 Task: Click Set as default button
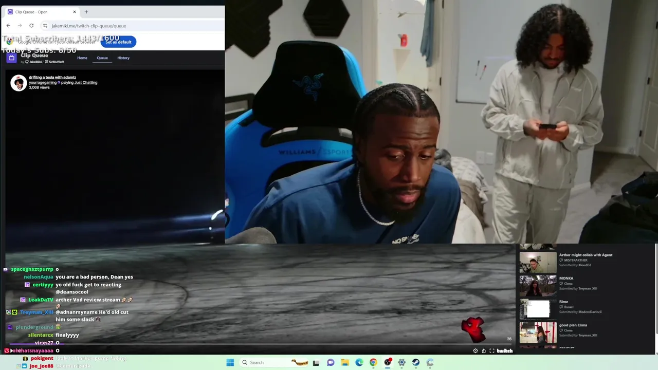click(x=118, y=42)
